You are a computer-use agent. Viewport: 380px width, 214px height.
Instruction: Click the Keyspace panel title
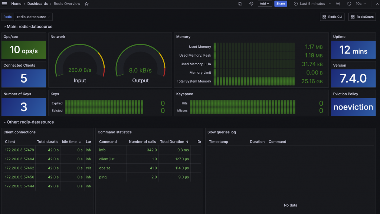(185, 94)
